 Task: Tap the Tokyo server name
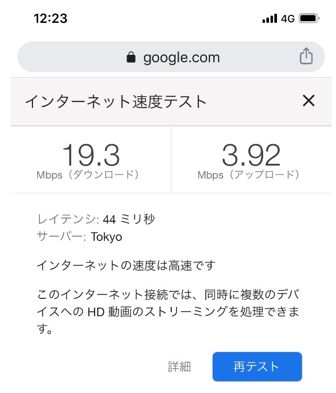(x=106, y=237)
